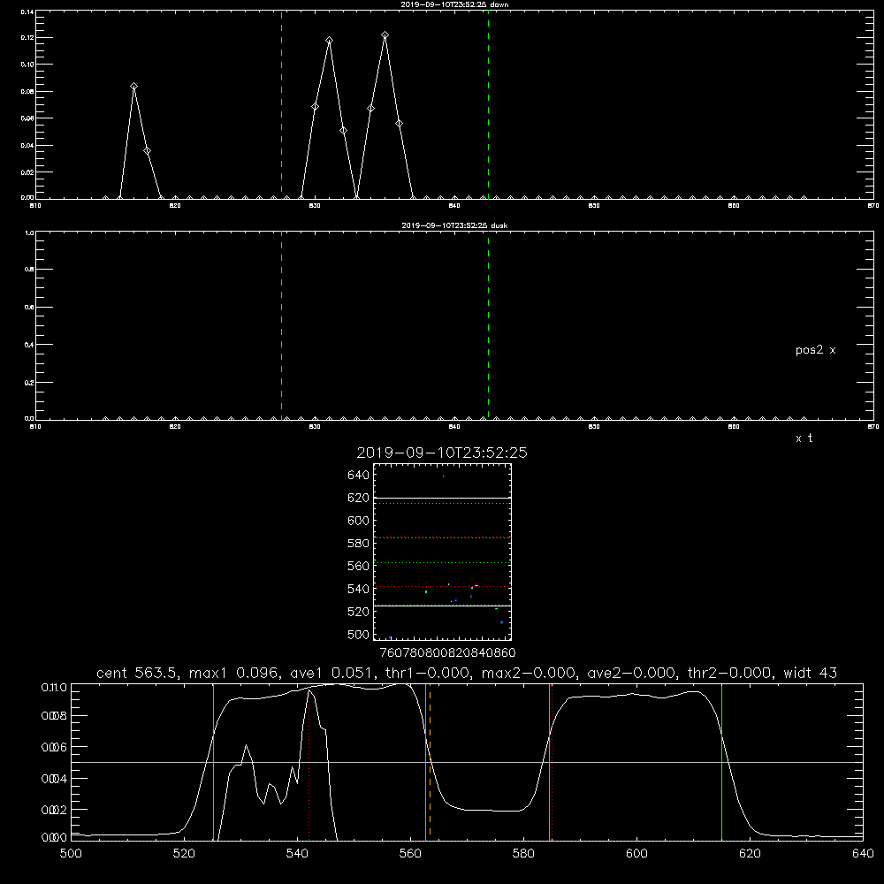The image size is (884, 884).
Task: Click the 'max2-0.000' value in the stats line
Action: [529, 673]
